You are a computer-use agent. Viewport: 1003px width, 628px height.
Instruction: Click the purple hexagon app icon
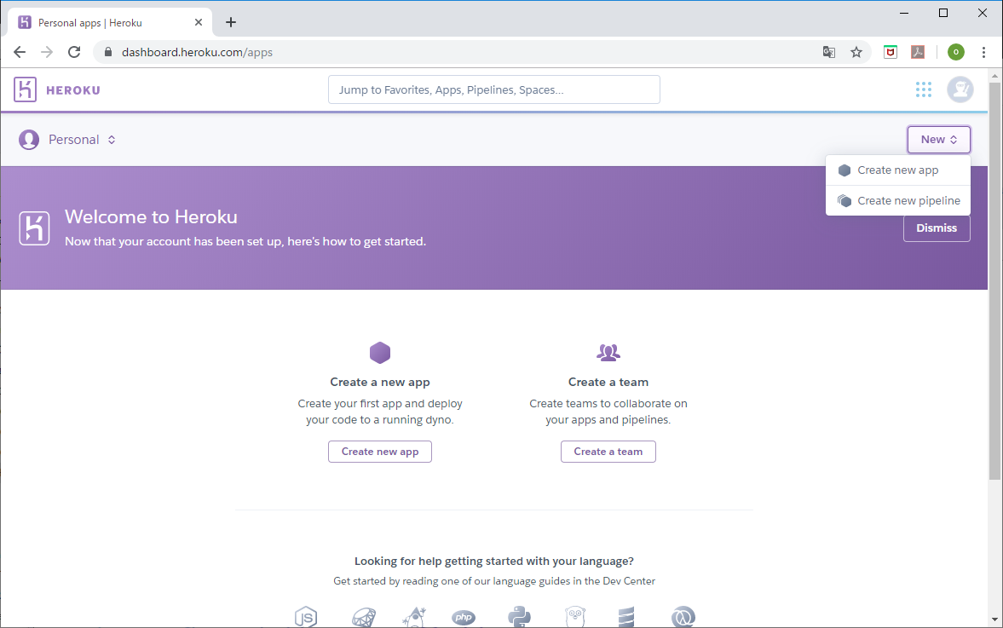pos(380,353)
